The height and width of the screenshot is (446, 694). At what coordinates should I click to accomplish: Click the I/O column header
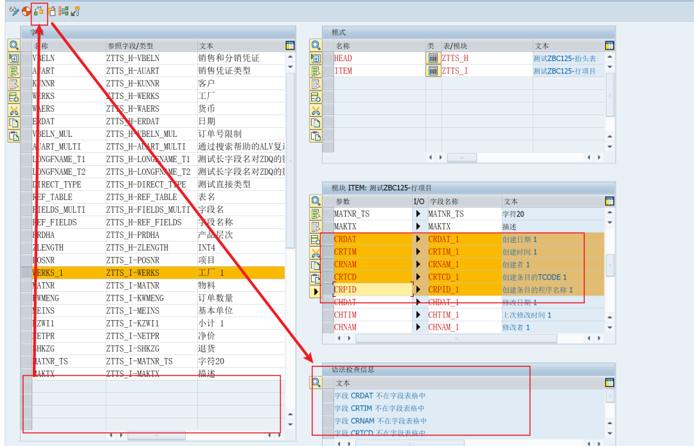pos(419,201)
